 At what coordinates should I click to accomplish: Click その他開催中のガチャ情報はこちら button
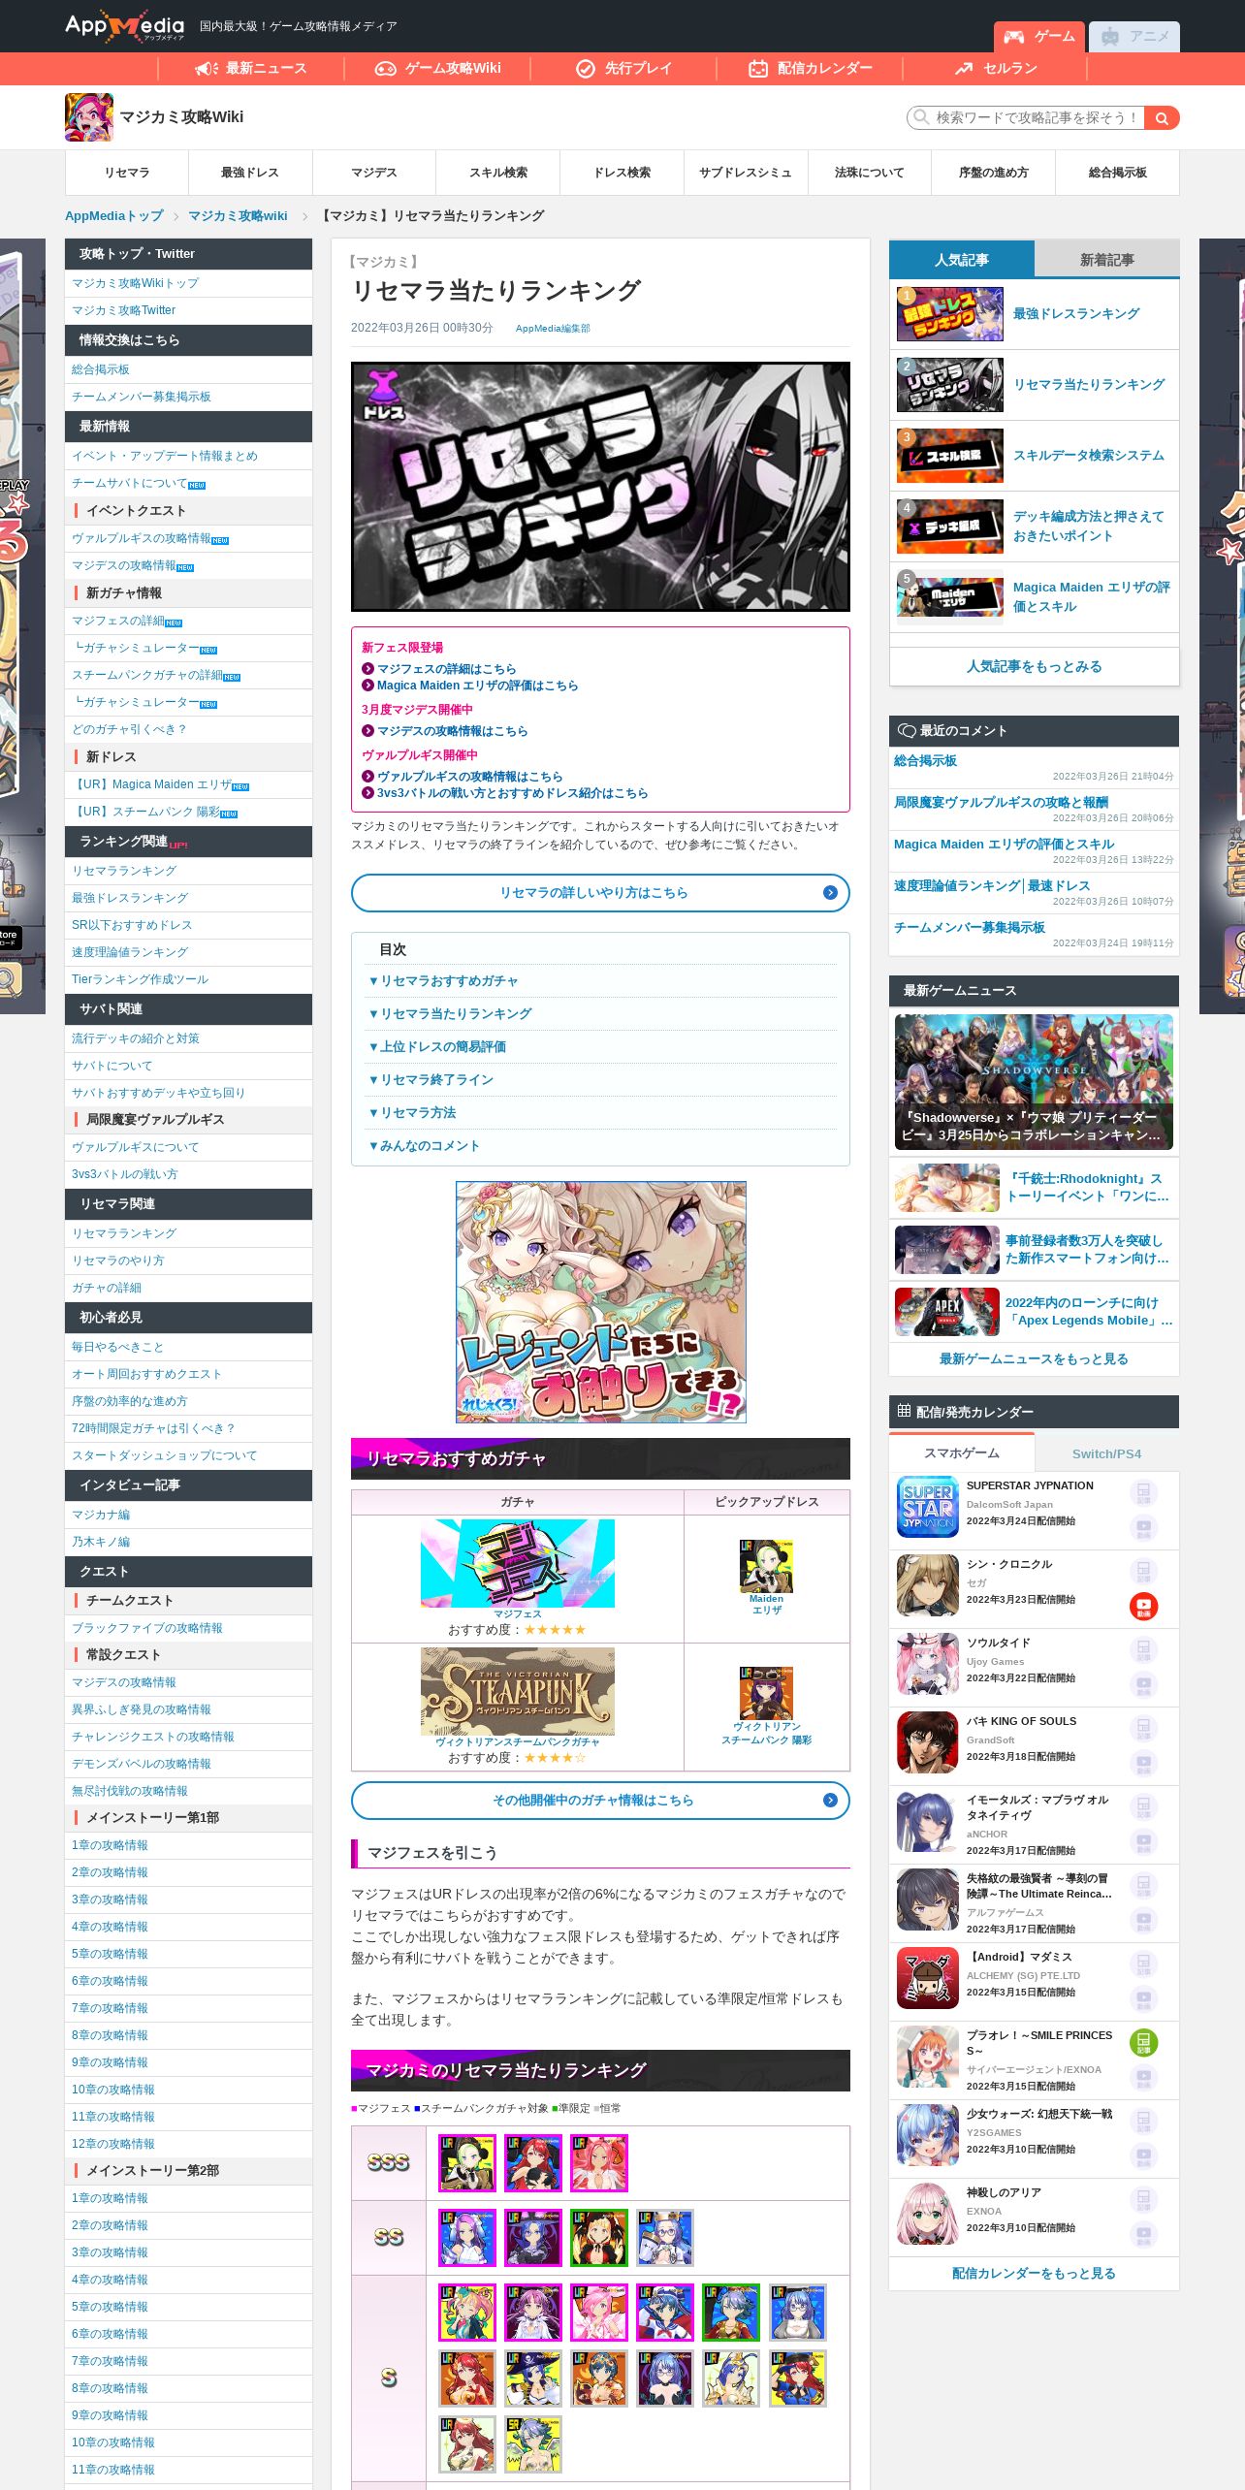click(x=600, y=1801)
